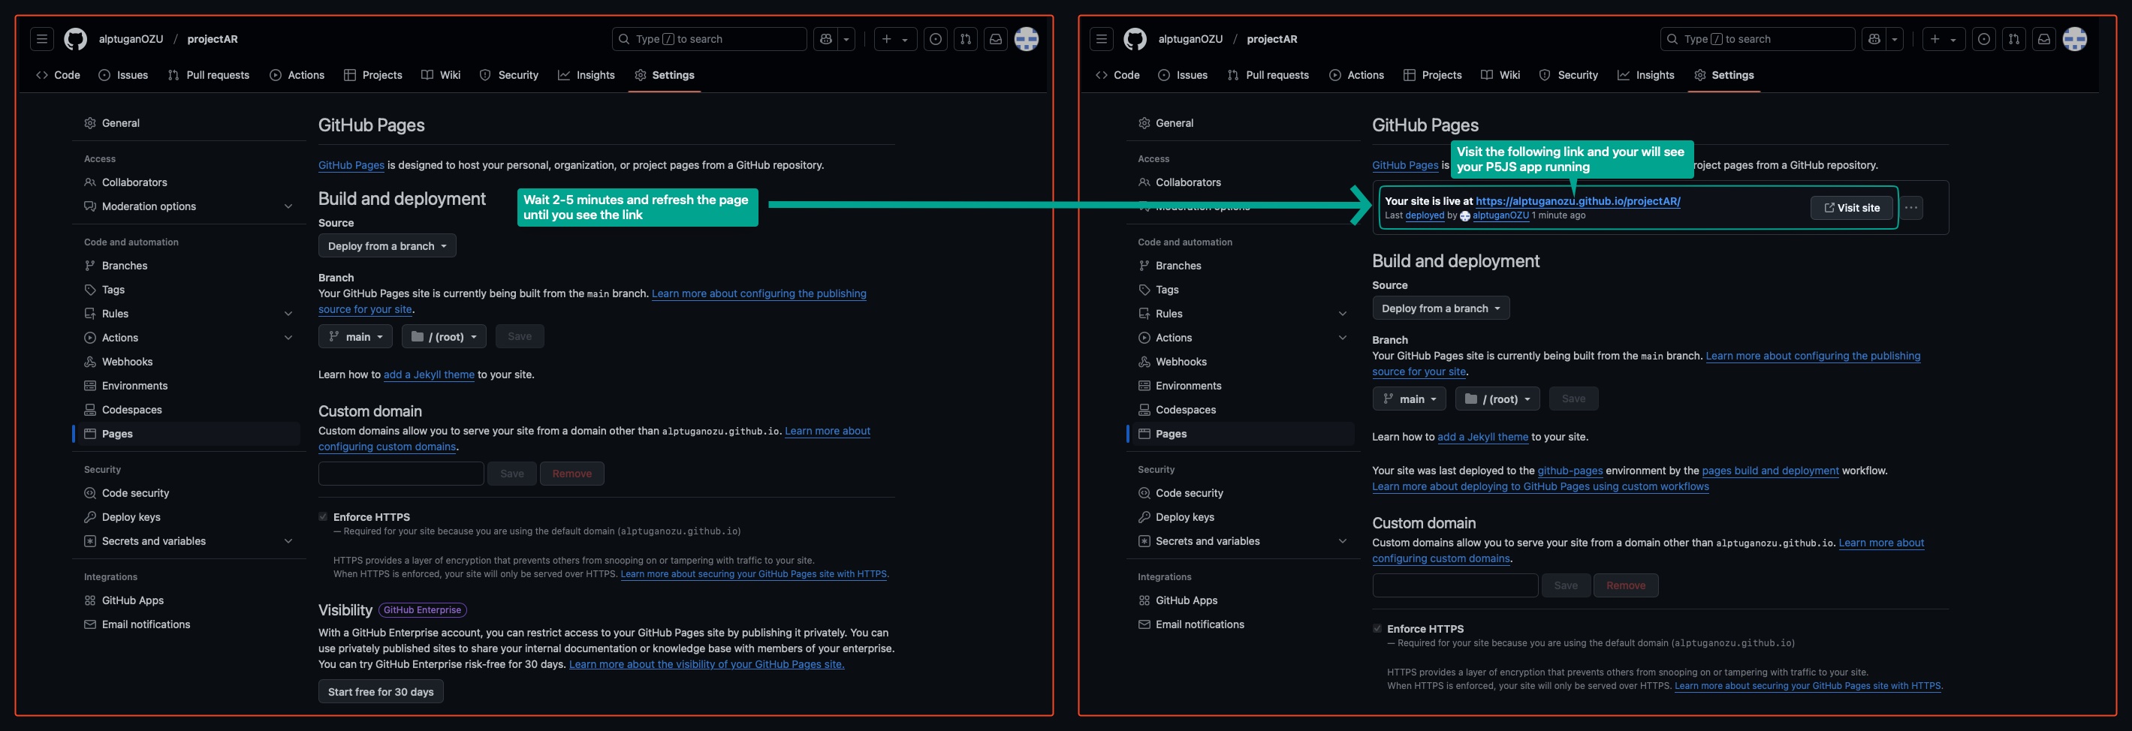Click the three-dots menu beside Visit site
2132x731 pixels.
(x=1911, y=208)
